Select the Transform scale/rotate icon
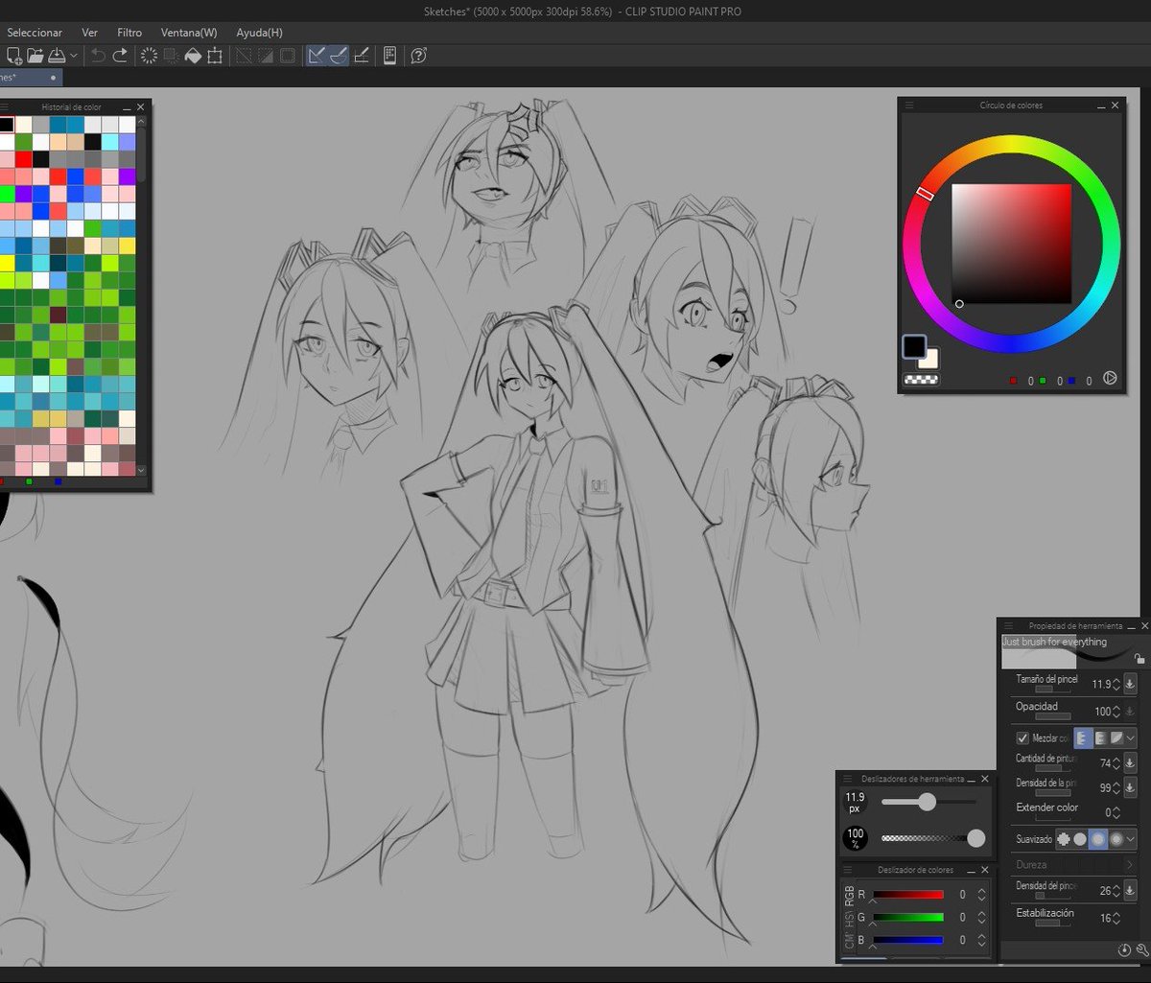The height and width of the screenshot is (983, 1151). point(215,56)
